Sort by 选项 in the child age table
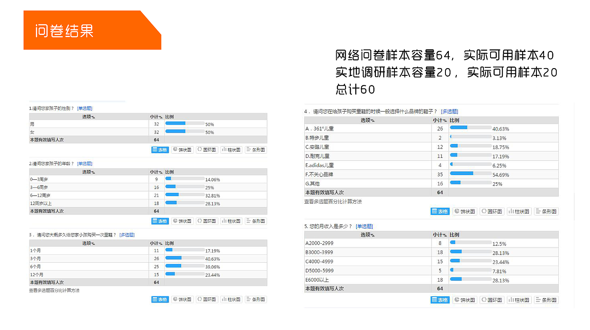Screen dimensions: 590x330 [x=88, y=172]
